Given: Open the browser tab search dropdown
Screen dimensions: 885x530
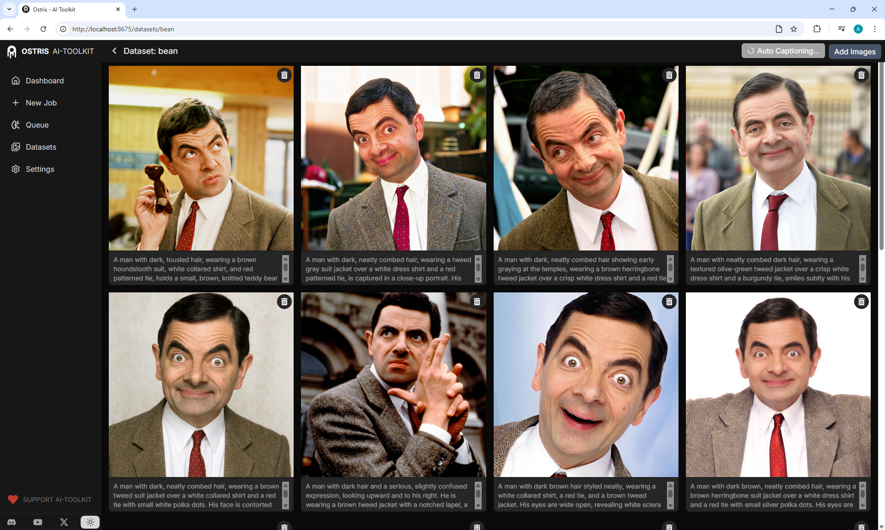Looking at the screenshot, I should pyautogui.click(x=9, y=9).
